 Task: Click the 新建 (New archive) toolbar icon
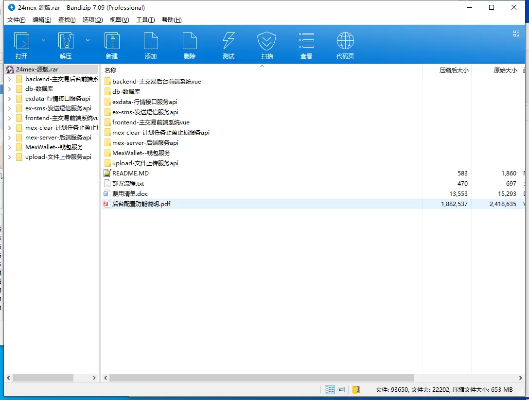[112, 44]
